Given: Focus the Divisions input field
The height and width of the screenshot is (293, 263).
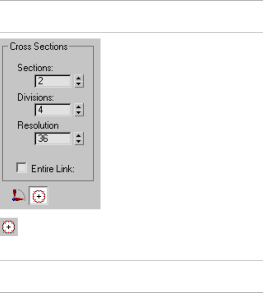Looking at the screenshot, I should click(53, 110).
